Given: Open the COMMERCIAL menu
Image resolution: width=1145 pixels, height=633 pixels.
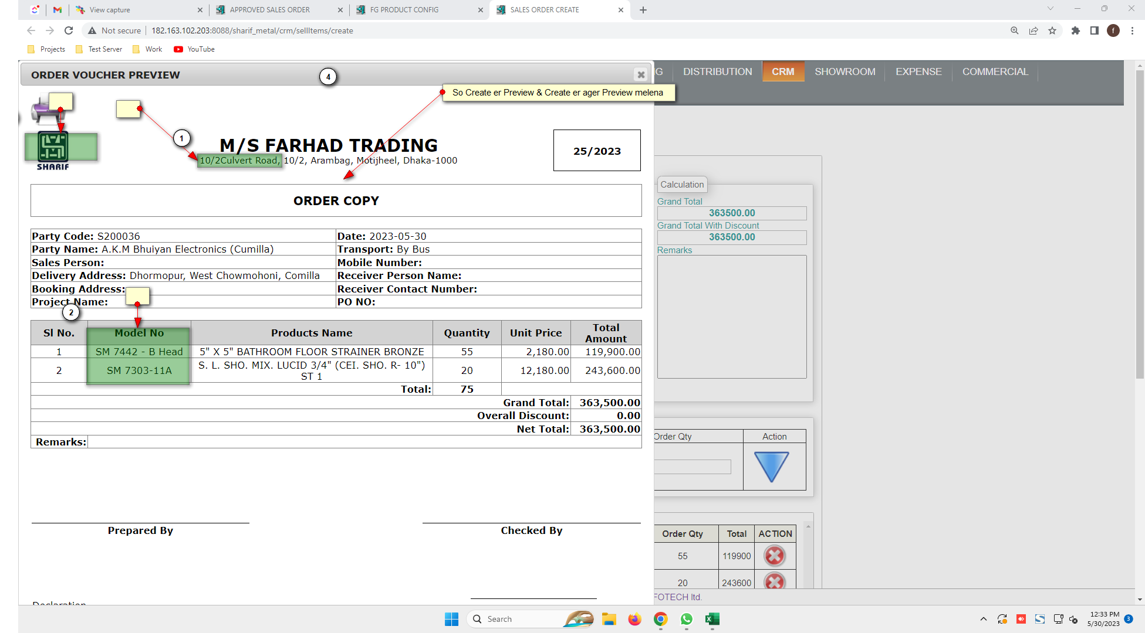Looking at the screenshot, I should [995, 72].
